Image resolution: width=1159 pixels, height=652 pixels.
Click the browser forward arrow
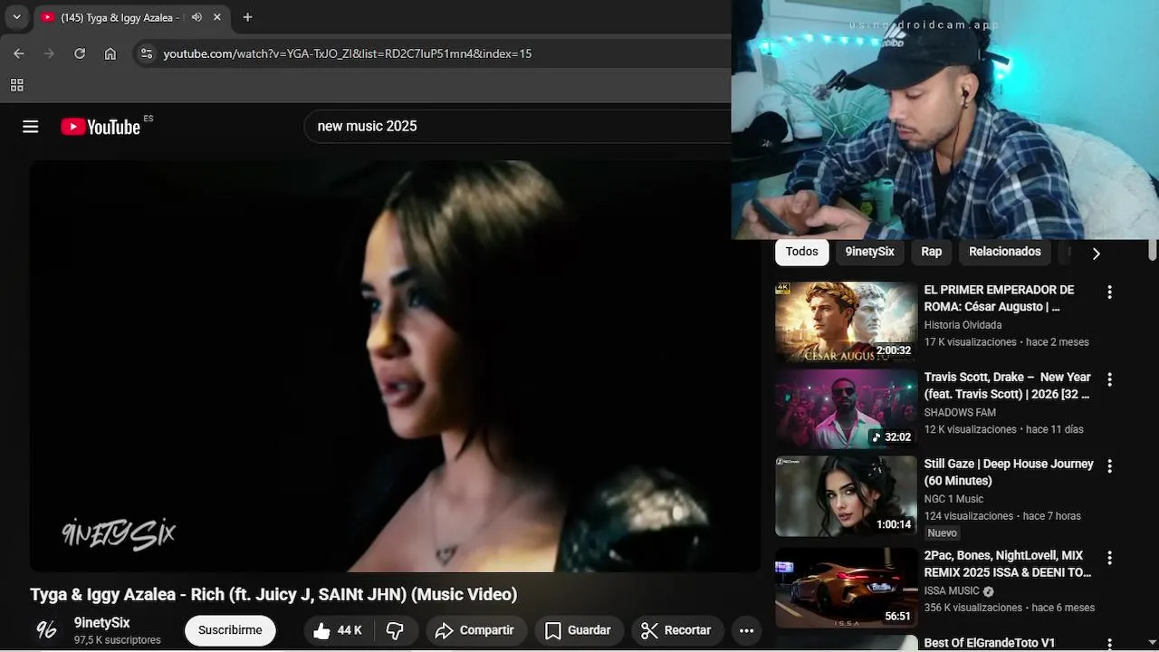49,53
